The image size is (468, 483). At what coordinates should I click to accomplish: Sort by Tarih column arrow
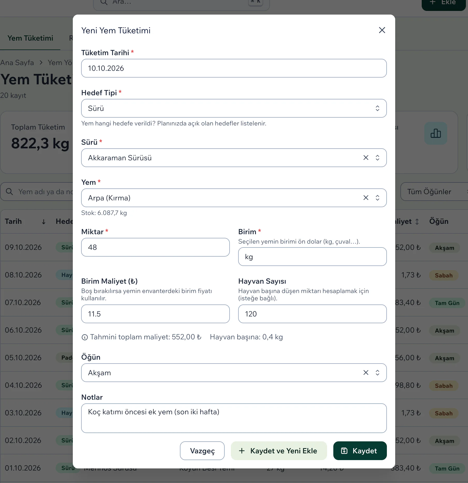click(44, 221)
